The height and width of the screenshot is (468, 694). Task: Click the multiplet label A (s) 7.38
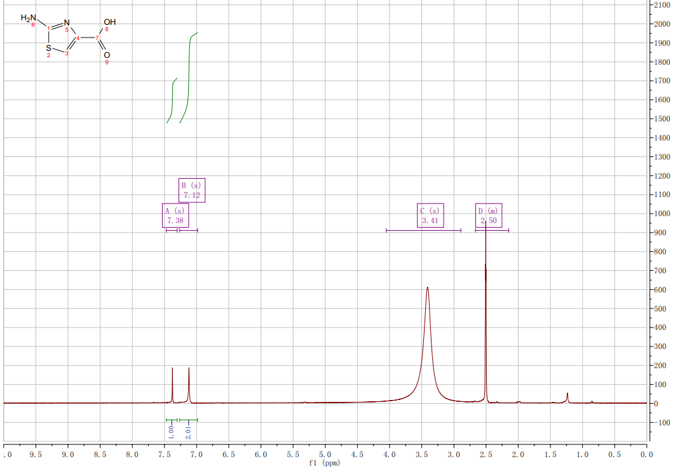pos(175,216)
